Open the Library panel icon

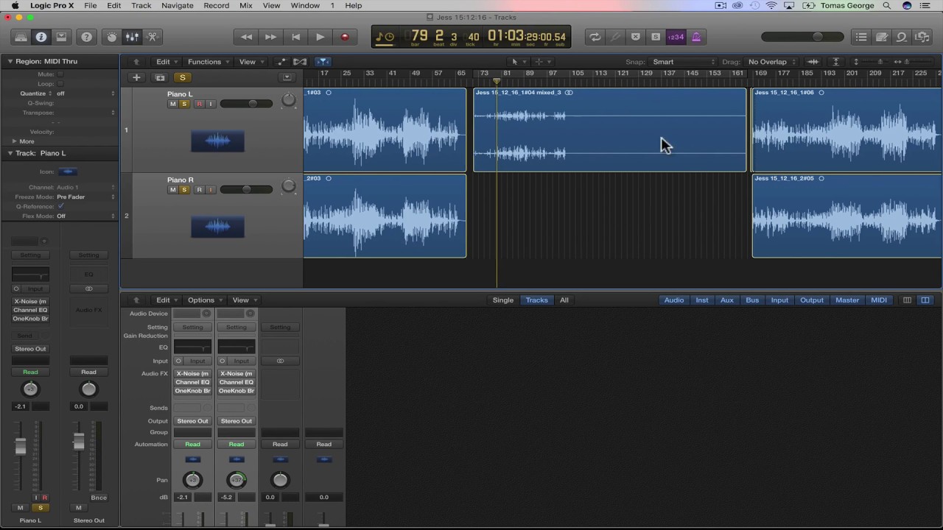(x=21, y=37)
